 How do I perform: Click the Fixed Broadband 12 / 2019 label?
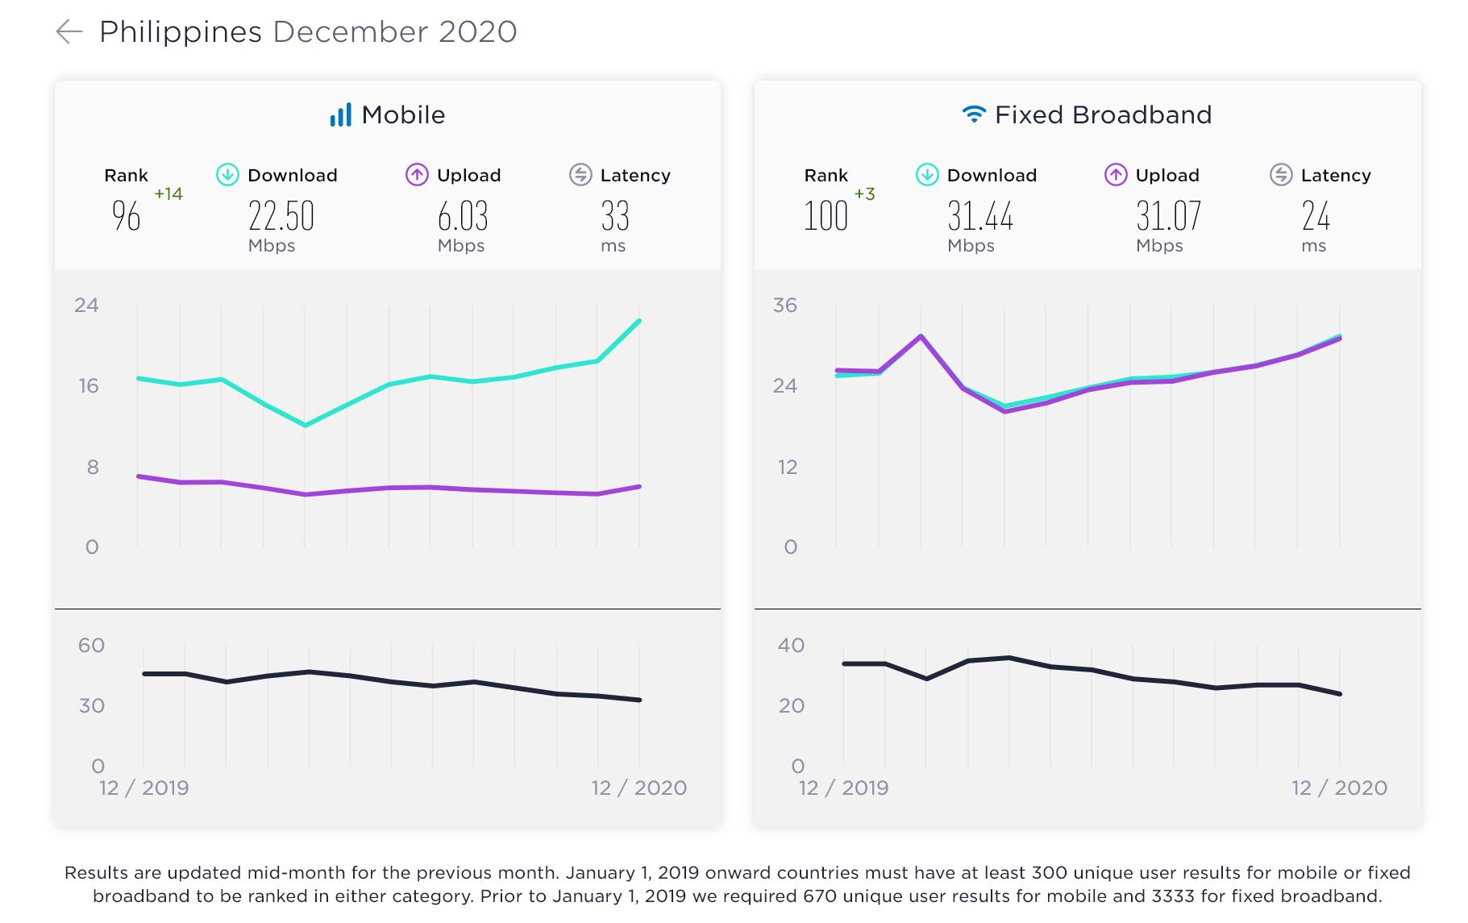point(843,788)
